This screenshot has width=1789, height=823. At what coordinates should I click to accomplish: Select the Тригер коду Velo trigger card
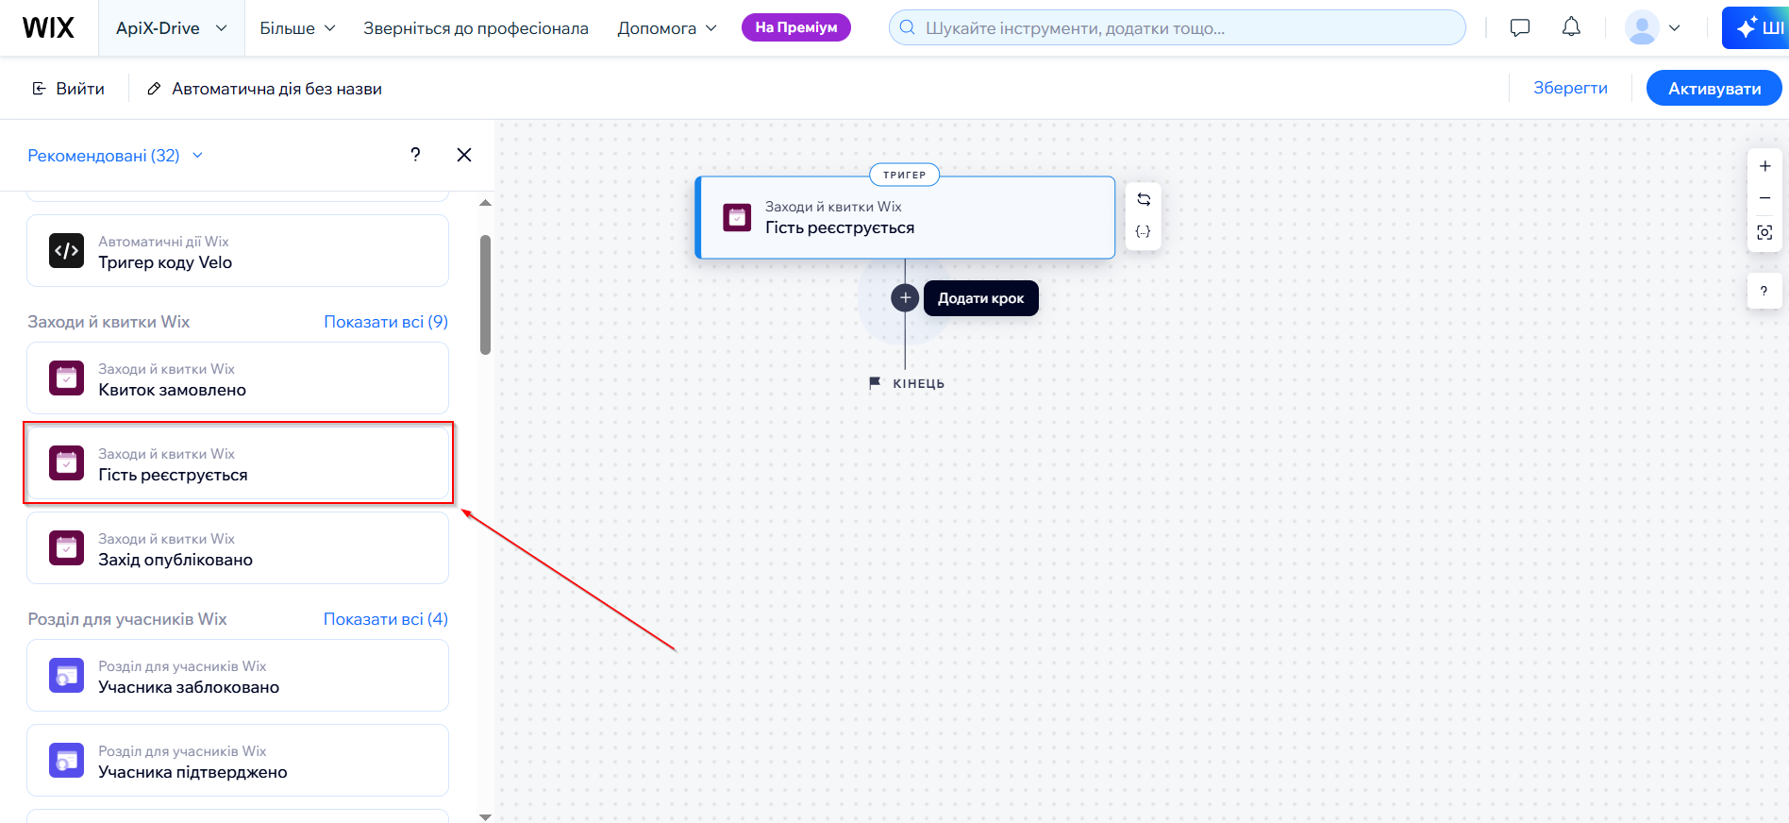click(238, 251)
